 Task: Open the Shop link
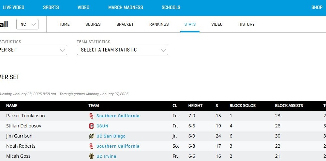317,7
